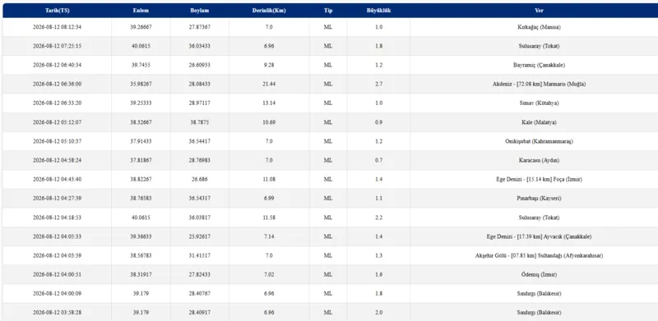Click location Kırkağaç (Manisa)
This screenshot has height=321, width=658.
[540, 27]
